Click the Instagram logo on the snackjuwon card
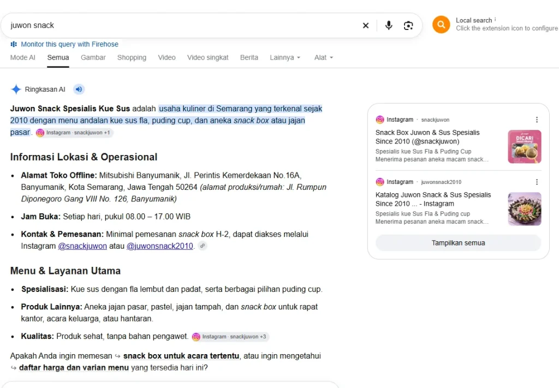Viewport: 559px width, 388px height. [x=380, y=120]
